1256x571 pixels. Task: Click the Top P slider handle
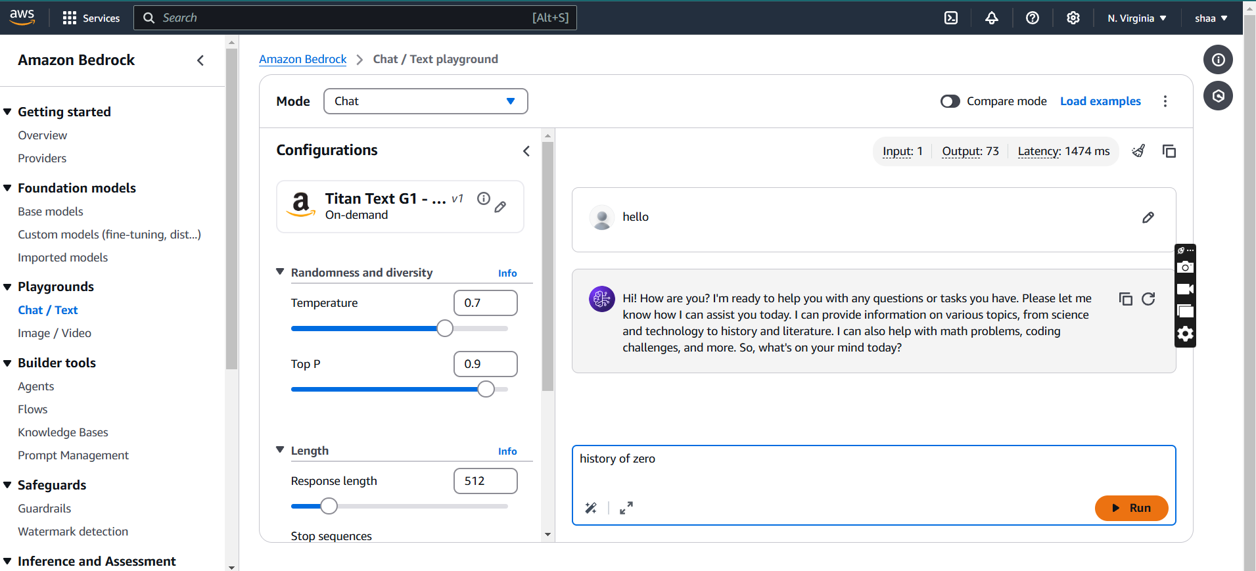(x=486, y=389)
